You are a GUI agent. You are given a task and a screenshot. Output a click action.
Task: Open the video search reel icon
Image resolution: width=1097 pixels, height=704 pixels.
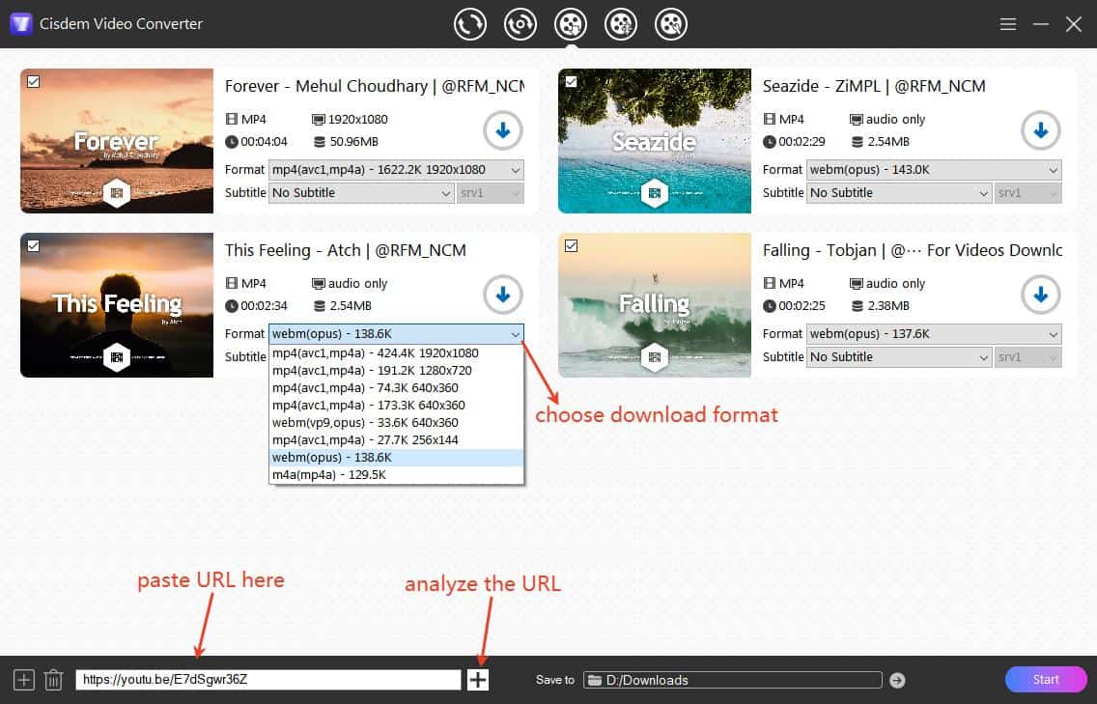[671, 24]
